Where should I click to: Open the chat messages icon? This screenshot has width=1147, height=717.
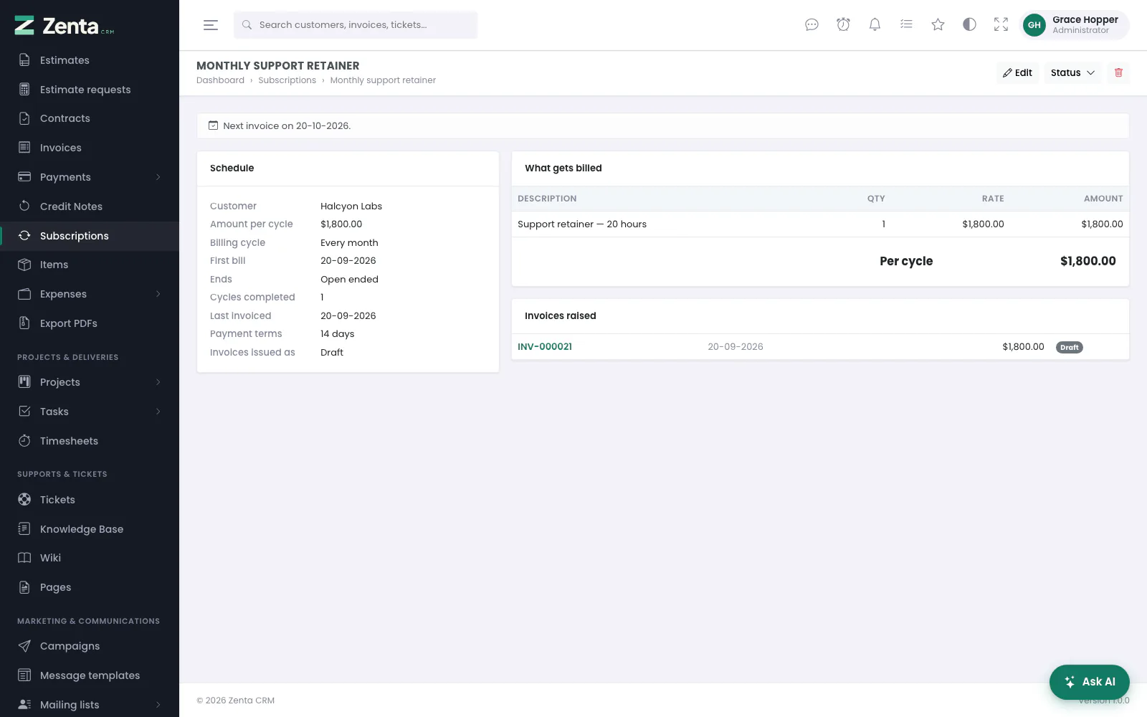812,25
